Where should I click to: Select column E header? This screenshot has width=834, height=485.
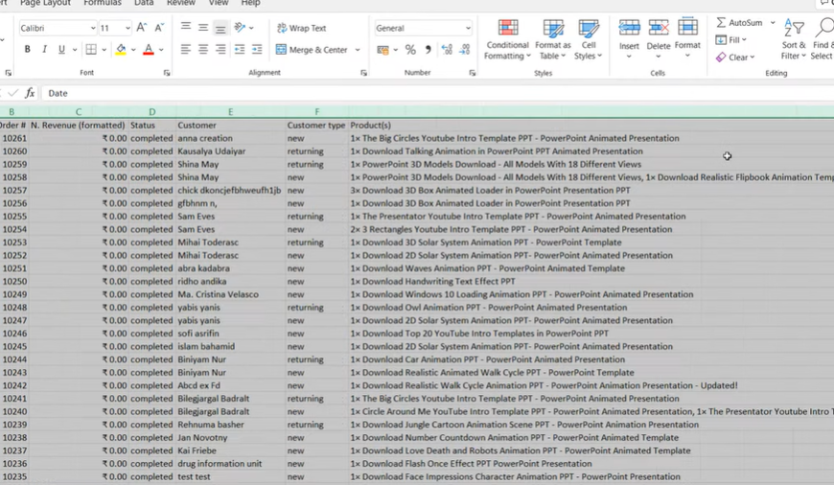pos(230,112)
